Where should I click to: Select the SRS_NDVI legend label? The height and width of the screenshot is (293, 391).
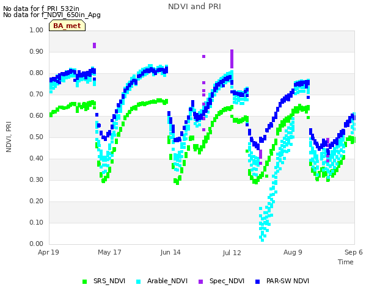109,281
